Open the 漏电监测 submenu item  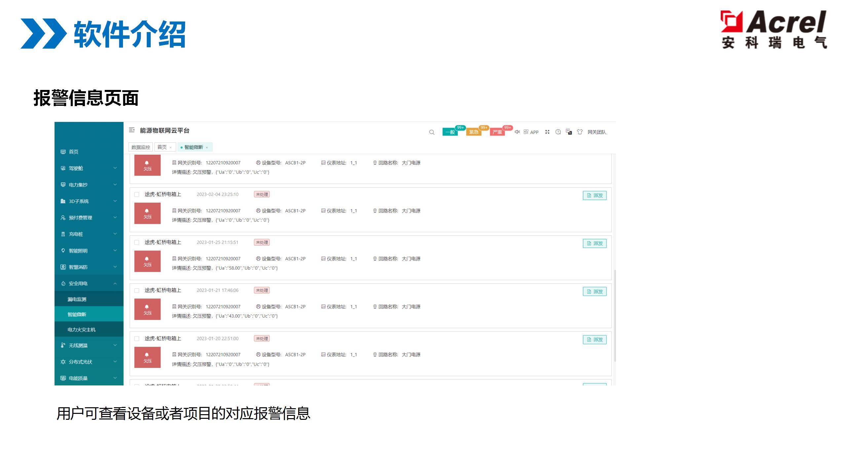(77, 299)
